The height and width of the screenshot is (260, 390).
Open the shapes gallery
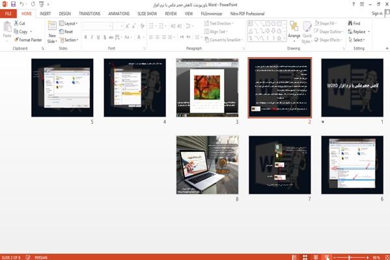pyautogui.click(x=267, y=31)
